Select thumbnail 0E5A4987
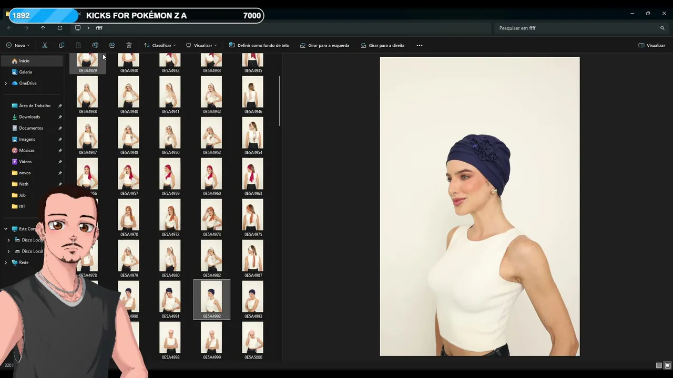673x378 pixels. 253,259
